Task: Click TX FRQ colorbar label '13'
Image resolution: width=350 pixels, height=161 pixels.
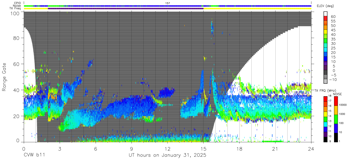Action: coord(330,121)
